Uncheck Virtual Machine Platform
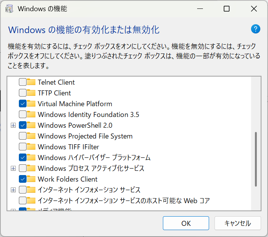The image size is (268, 237). coord(23,103)
